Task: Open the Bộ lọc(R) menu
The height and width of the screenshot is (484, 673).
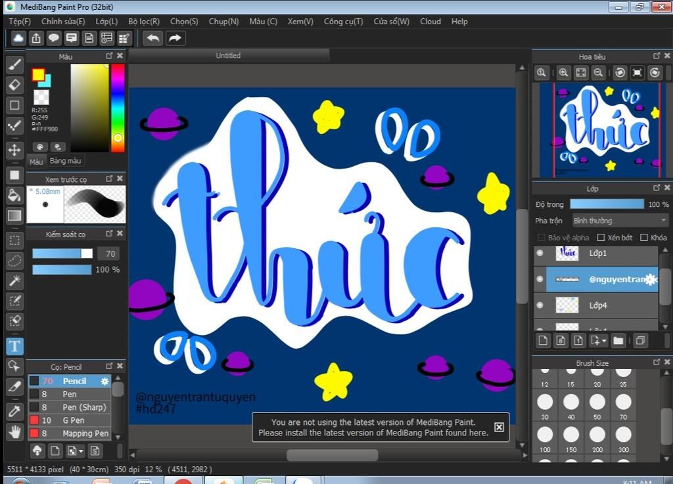Action: 144,22
